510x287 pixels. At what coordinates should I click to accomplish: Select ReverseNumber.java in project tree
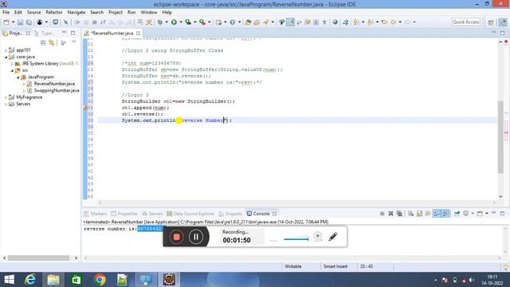(x=54, y=84)
